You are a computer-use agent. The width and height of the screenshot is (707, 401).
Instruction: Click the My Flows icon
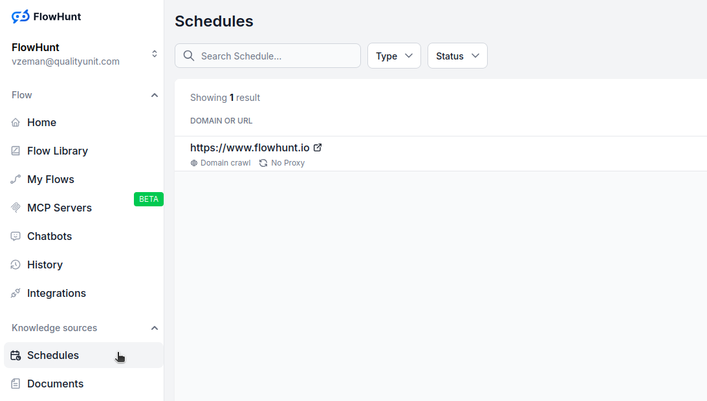click(16, 179)
